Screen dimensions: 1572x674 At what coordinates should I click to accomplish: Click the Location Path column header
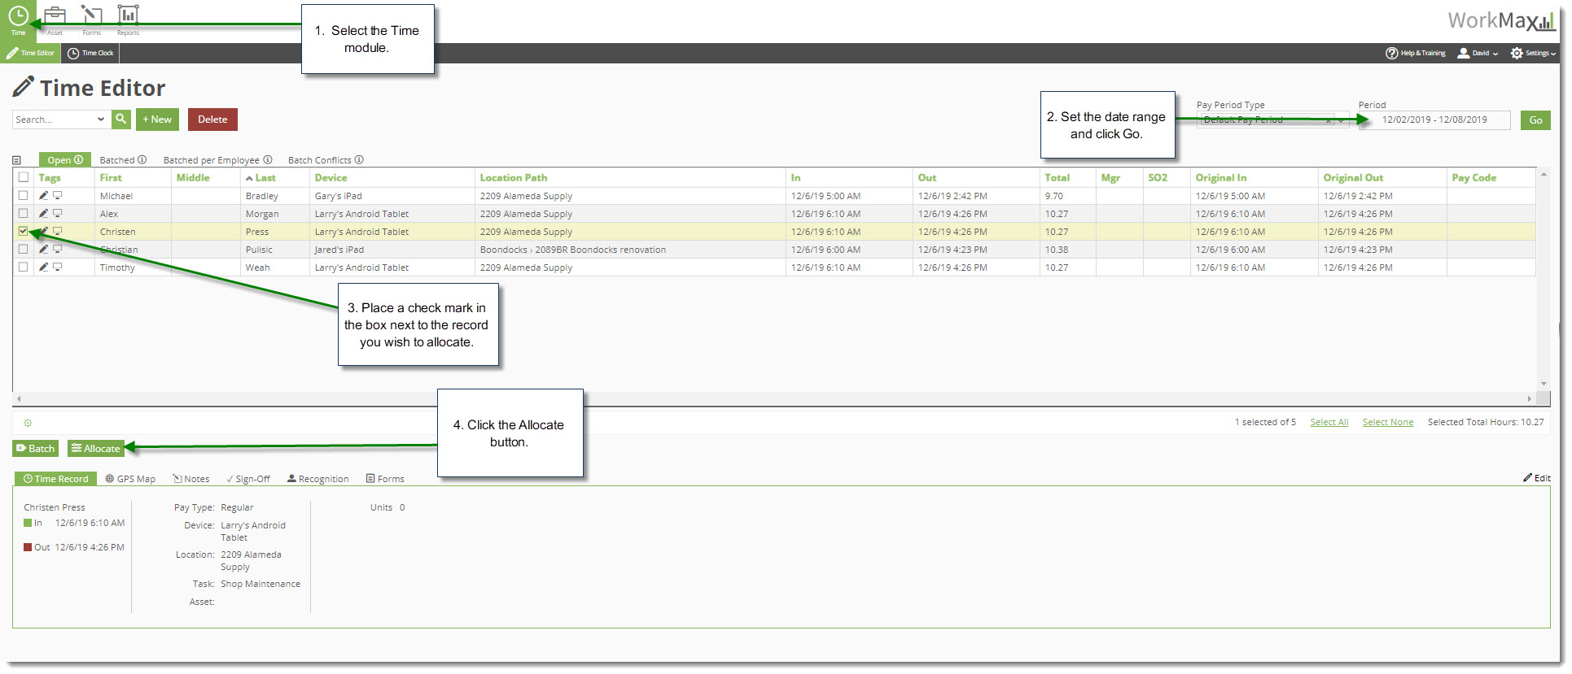(x=514, y=178)
